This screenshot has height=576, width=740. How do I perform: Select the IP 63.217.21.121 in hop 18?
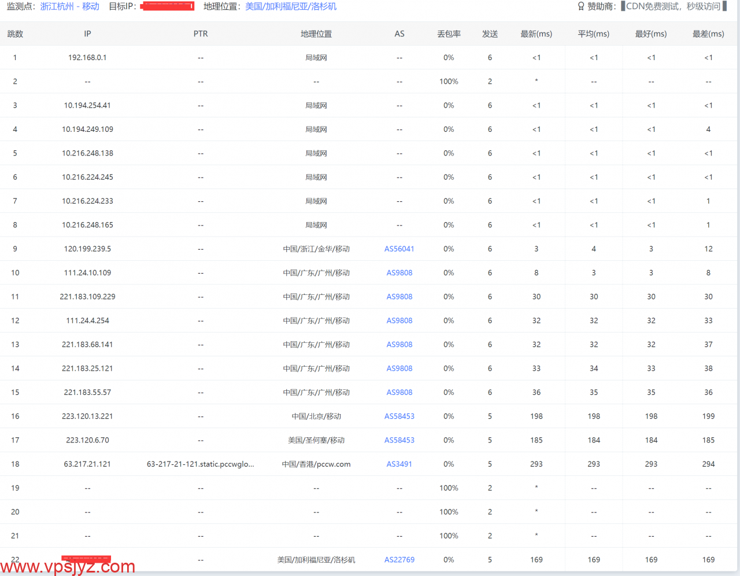tap(87, 464)
